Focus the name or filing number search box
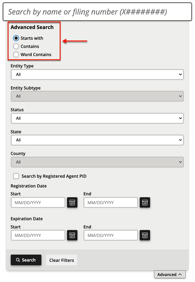Image resolution: width=195 pixels, height=282 pixels. point(97,12)
